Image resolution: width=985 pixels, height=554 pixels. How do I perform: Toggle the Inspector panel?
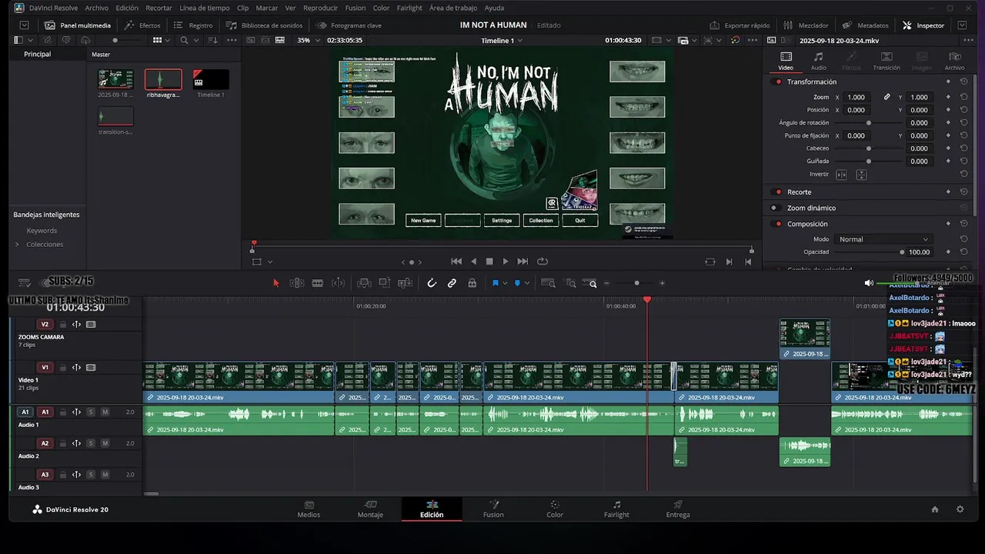(923, 25)
